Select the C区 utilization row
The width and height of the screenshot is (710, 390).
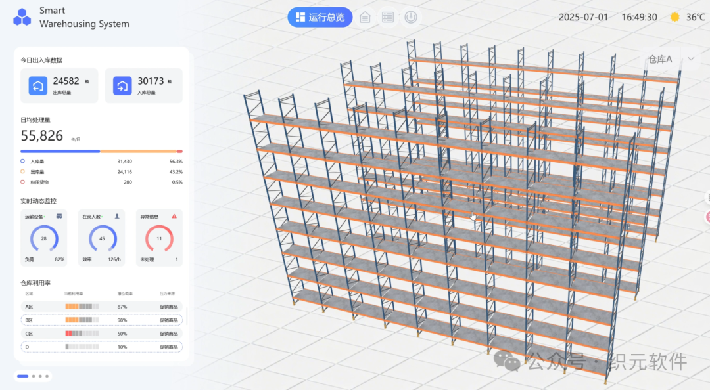tap(101, 334)
